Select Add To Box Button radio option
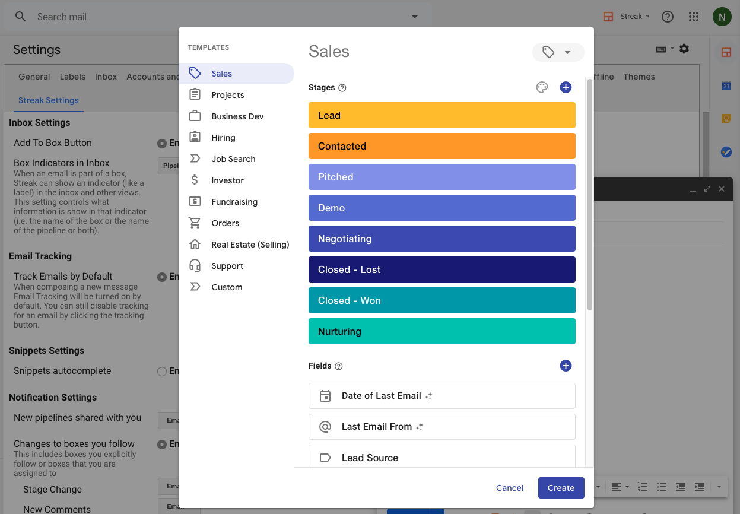The width and height of the screenshot is (740, 514). point(161,143)
